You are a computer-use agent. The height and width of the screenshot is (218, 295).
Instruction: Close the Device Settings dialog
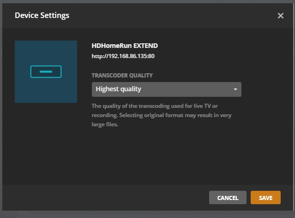[x=281, y=16]
